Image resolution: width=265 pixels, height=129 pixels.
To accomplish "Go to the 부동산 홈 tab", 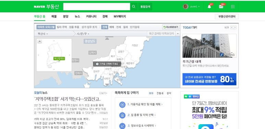I will click(x=39, y=16).
